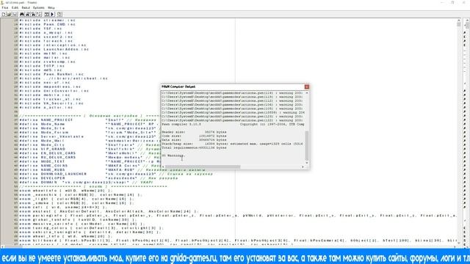
Task: Click the '#define Mode_Forum' line
Action: coord(88,132)
